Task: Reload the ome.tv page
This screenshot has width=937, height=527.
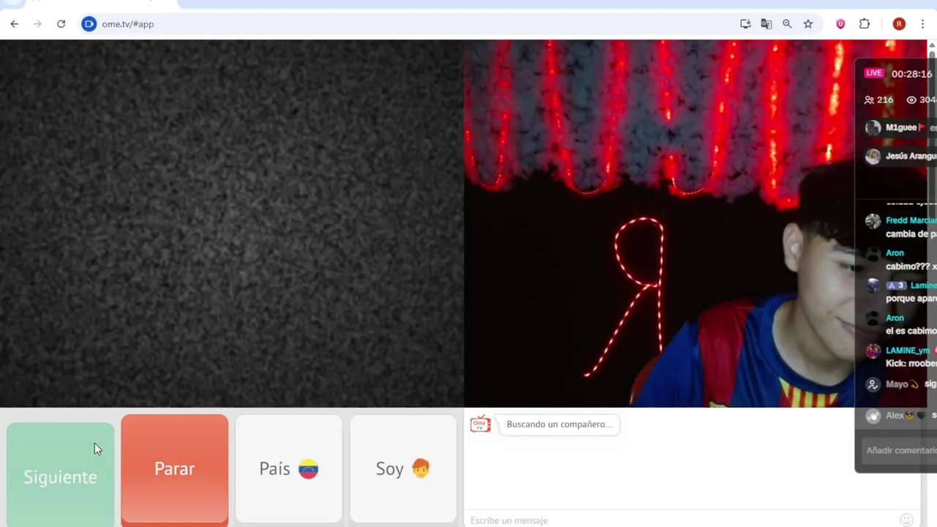Action: 61,24
